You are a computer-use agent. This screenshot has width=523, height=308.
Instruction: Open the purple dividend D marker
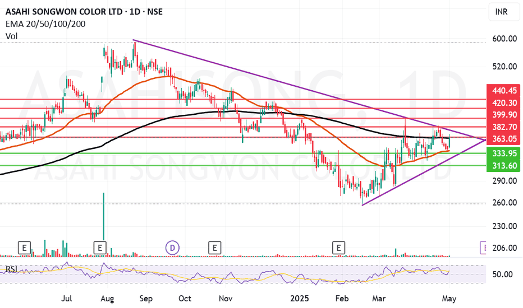tap(172, 248)
